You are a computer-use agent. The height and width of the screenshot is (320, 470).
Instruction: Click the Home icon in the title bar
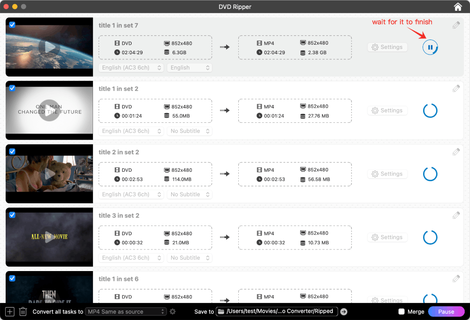tap(458, 7)
